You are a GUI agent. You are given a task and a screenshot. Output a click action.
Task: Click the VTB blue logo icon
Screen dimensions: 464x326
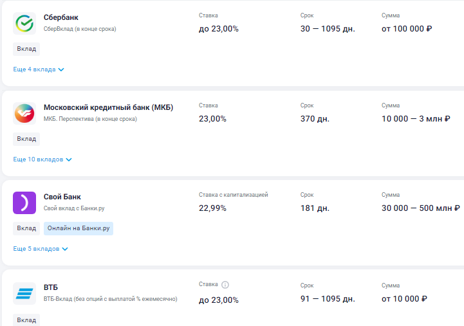pos(24,293)
